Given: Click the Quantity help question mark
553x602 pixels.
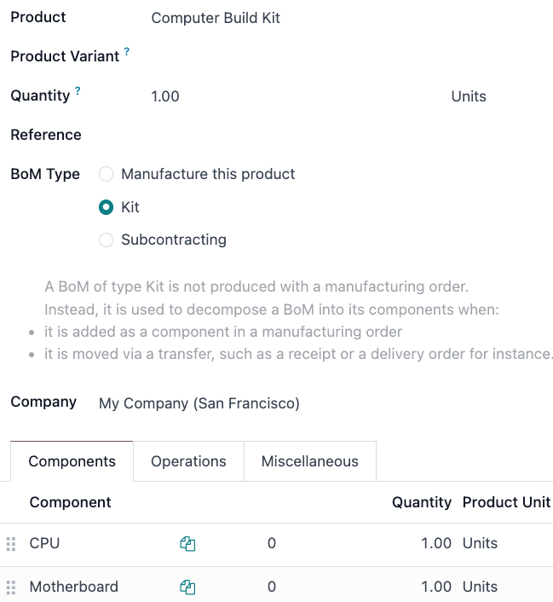Looking at the screenshot, I should coord(78,91).
